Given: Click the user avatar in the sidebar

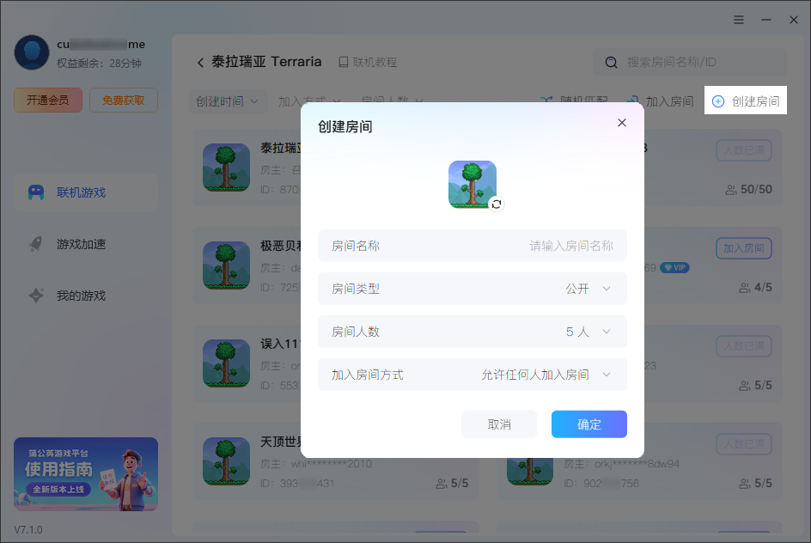Looking at the screenshot, I should (x=32, y=52).
